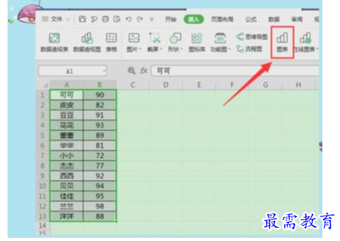Open the quick access customize dropdown
340x241 pixels.
click(x=152, y=20)
